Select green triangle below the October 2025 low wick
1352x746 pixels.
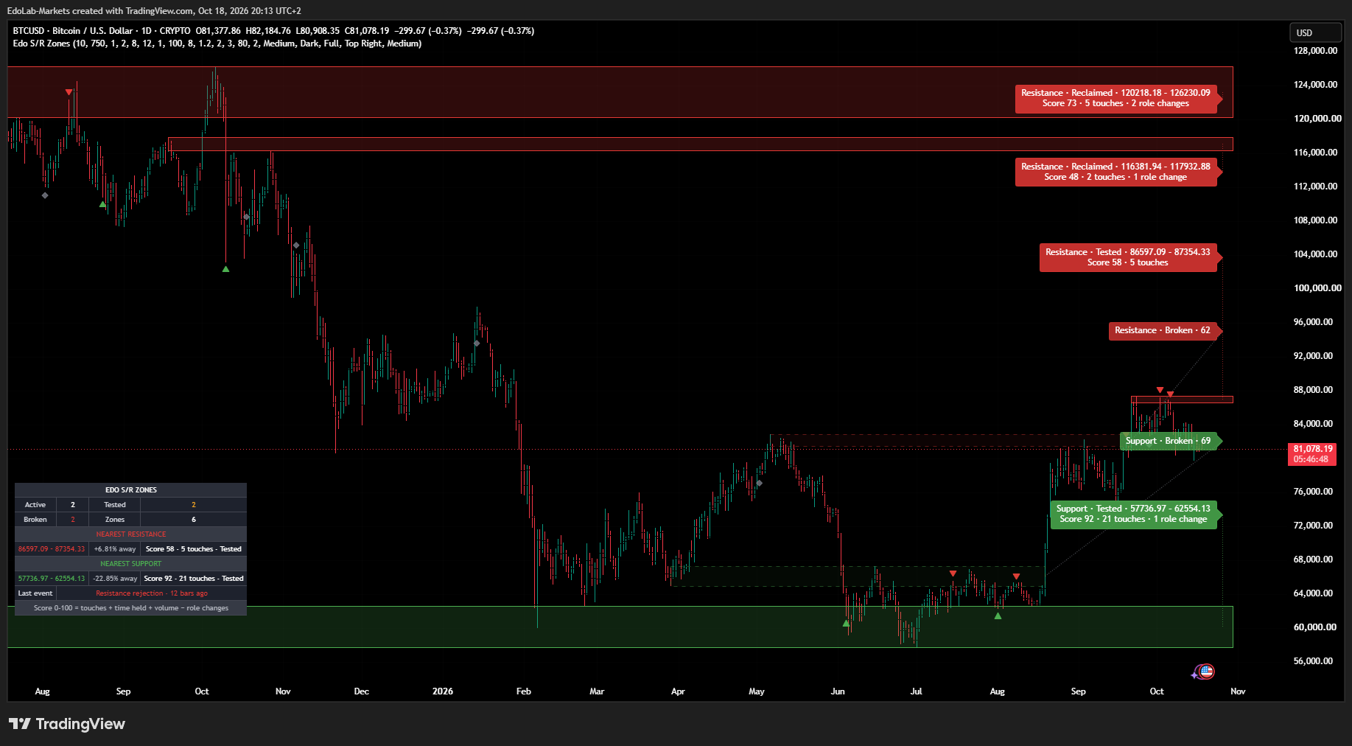pyautogui.click(x=225, y=269)
